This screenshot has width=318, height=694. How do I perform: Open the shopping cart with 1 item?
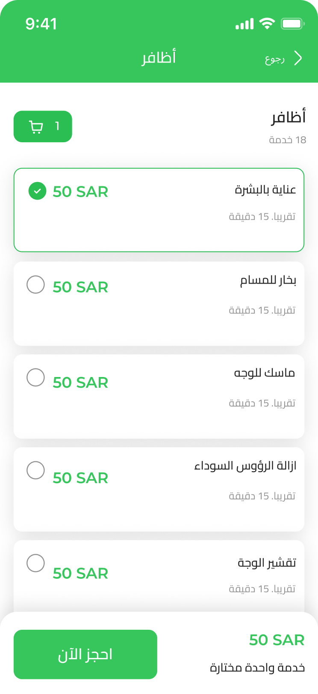pos(43,126)
